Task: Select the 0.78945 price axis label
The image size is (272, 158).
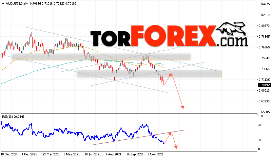Action: pyautogui.click(x=264, y=36)
